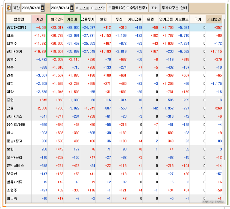Image resolution: width=230 pixels, height=209 pixels.
Task: Click the -5,684 사모펀드 value for KOSPI
Action: pyautogui.click(x=184, y=27)
